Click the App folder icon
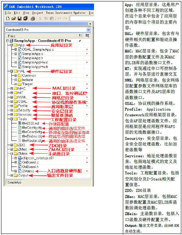182x235 pixels. (16, 45)
